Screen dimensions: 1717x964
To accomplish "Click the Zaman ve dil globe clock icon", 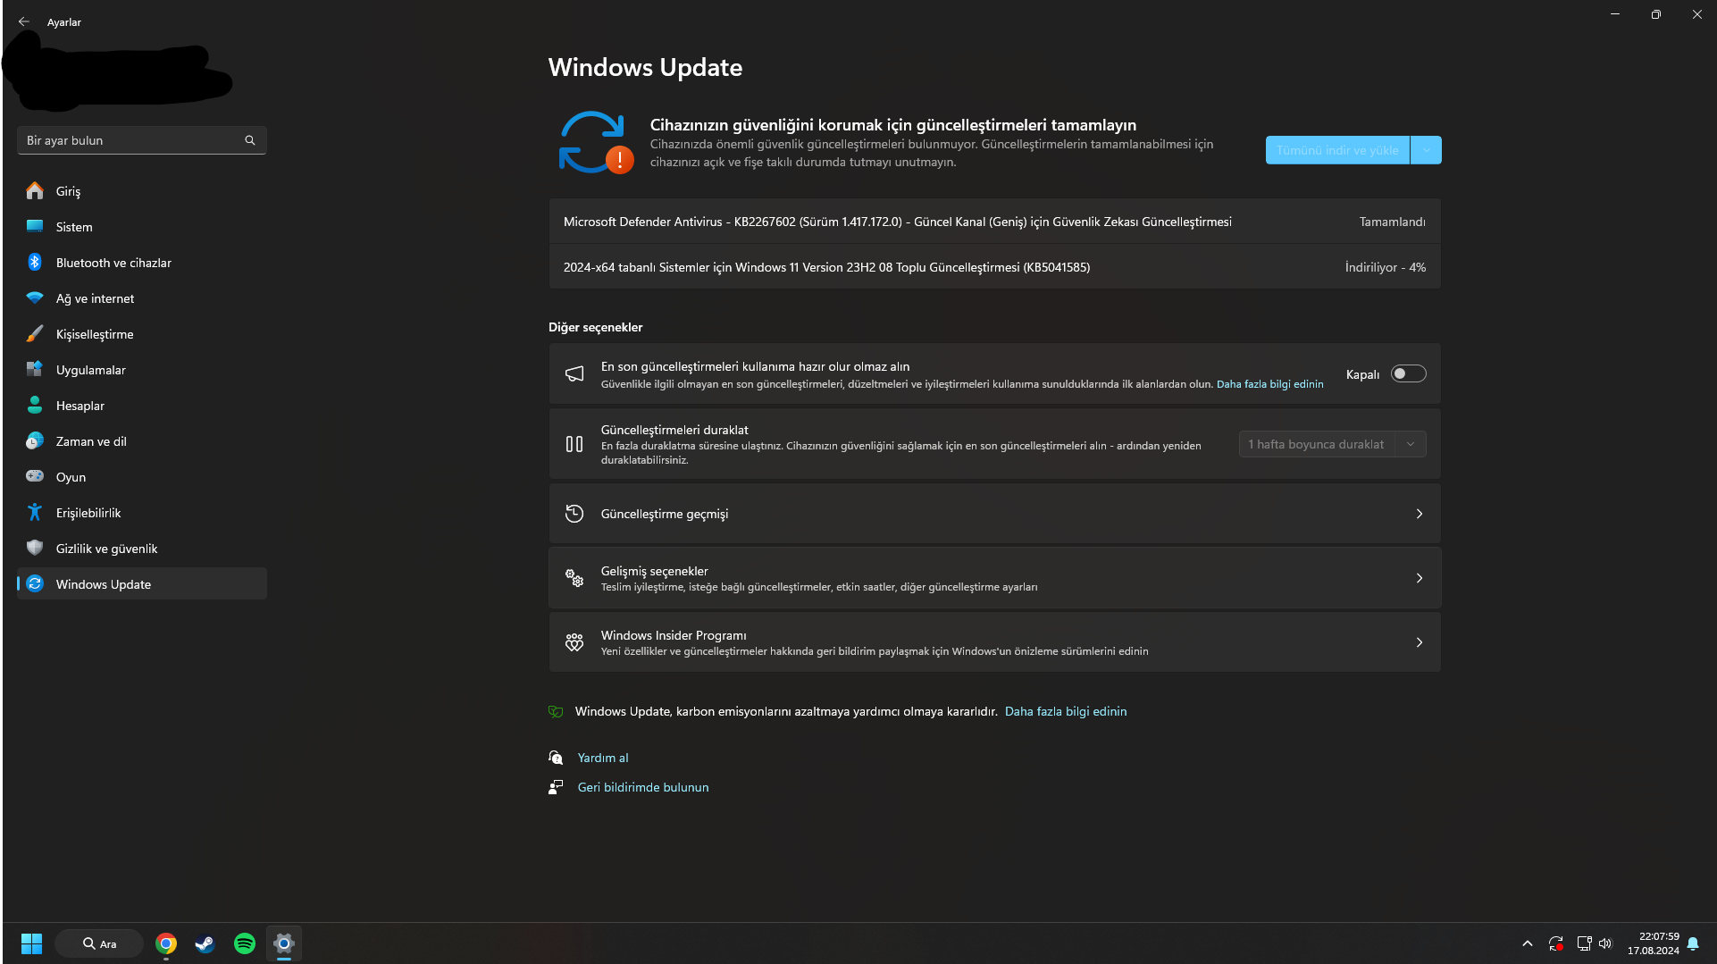I will point(35,440).
